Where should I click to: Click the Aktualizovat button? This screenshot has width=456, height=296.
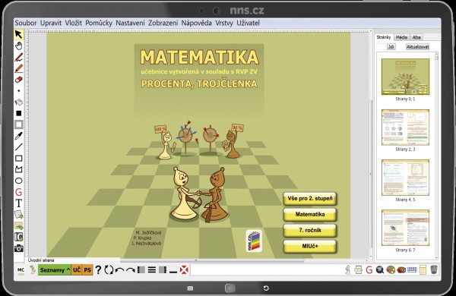click(x=417, y=47)
